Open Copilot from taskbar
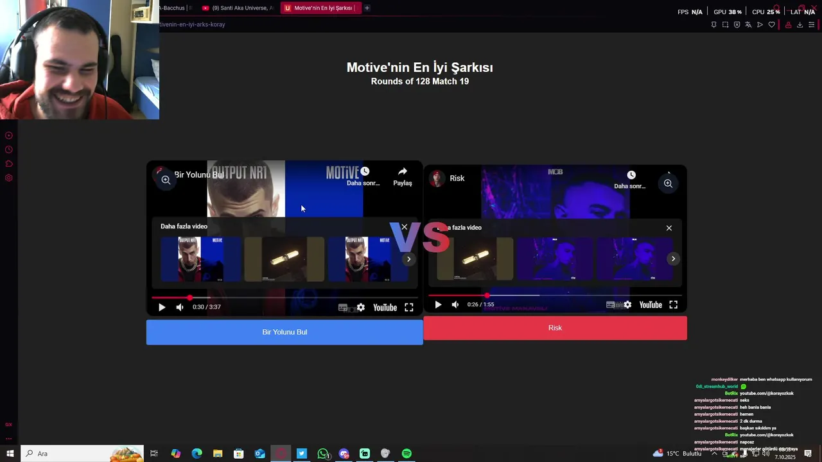 coord(175,454)
